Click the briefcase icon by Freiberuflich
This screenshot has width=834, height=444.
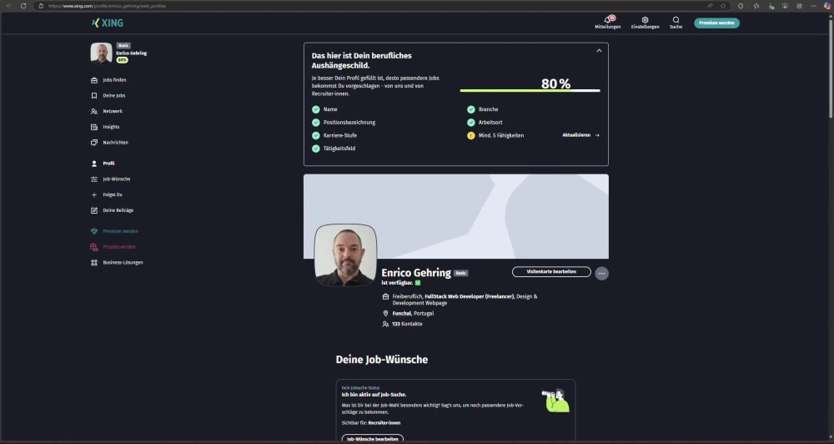pyautogui.click(x=385, y=296)
